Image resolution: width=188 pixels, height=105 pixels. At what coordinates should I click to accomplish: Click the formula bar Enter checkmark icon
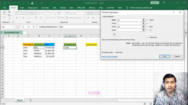click(x=28, y=27)
